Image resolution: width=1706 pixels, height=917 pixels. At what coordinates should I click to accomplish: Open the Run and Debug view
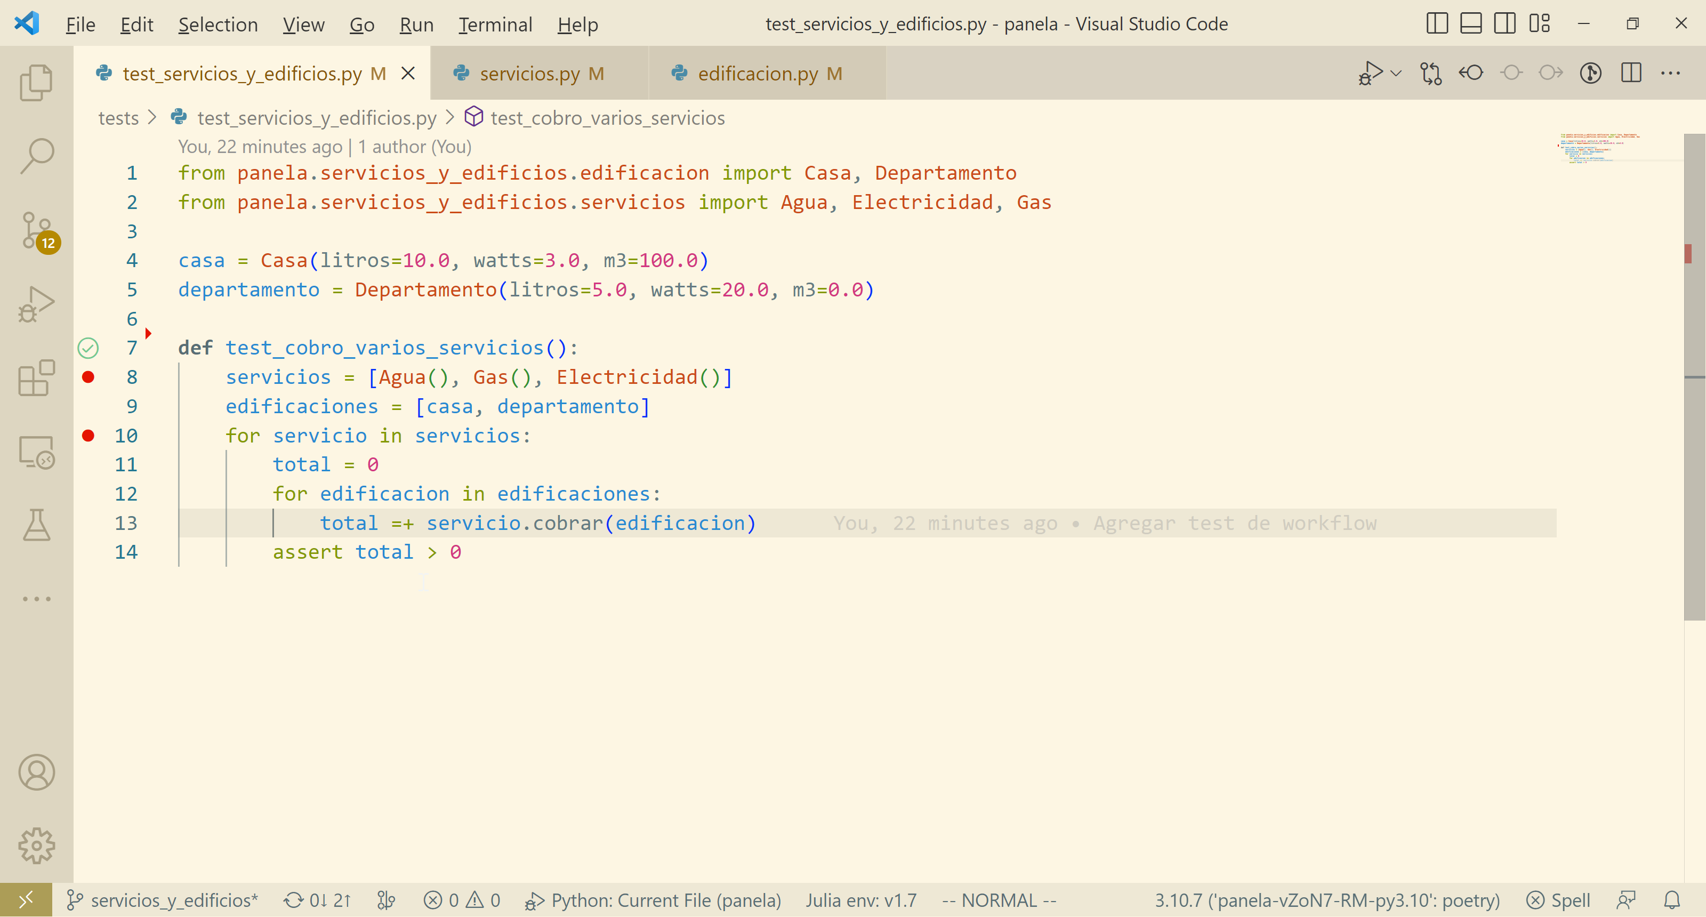click(x=36, y=304)
